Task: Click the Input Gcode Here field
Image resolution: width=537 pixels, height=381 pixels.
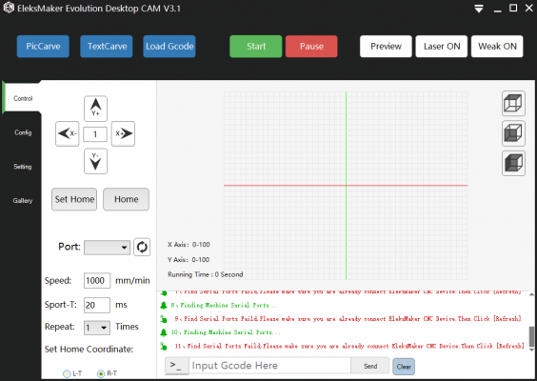Action: (x=269, y=366)
